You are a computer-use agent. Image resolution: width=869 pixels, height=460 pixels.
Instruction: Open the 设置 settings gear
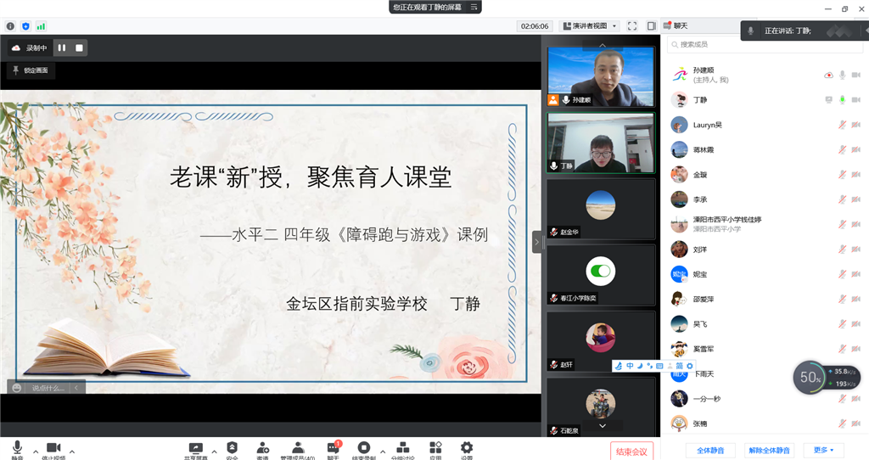(467, 448)
